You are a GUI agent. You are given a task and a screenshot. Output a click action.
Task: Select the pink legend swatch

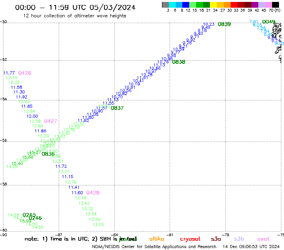(268, 5)
